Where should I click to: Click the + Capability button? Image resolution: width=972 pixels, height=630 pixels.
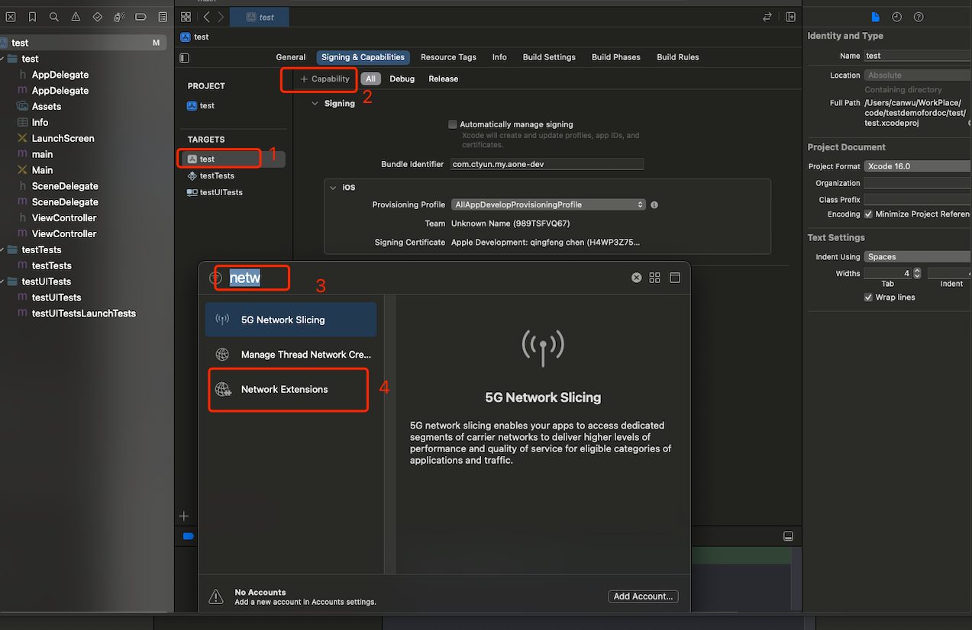325,79
